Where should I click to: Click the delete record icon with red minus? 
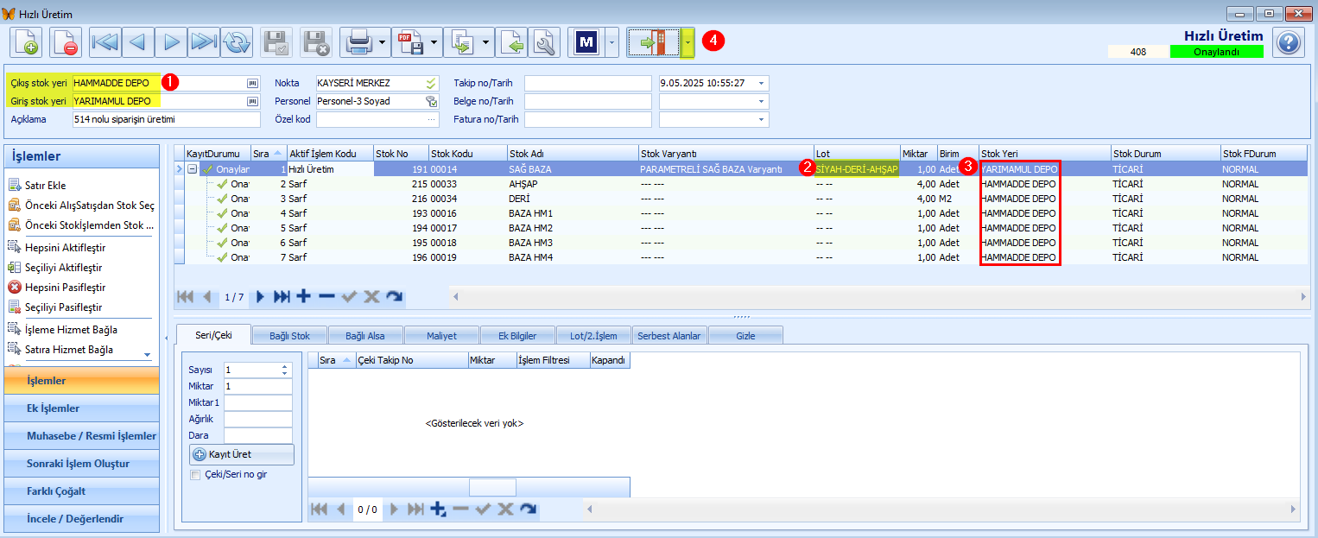point(66,42)
